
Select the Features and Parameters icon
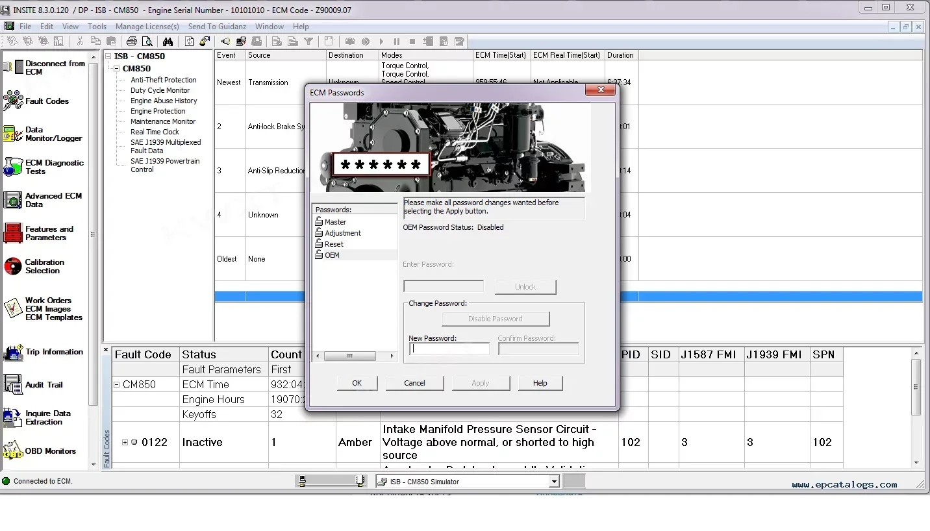[x=13, y=234]
